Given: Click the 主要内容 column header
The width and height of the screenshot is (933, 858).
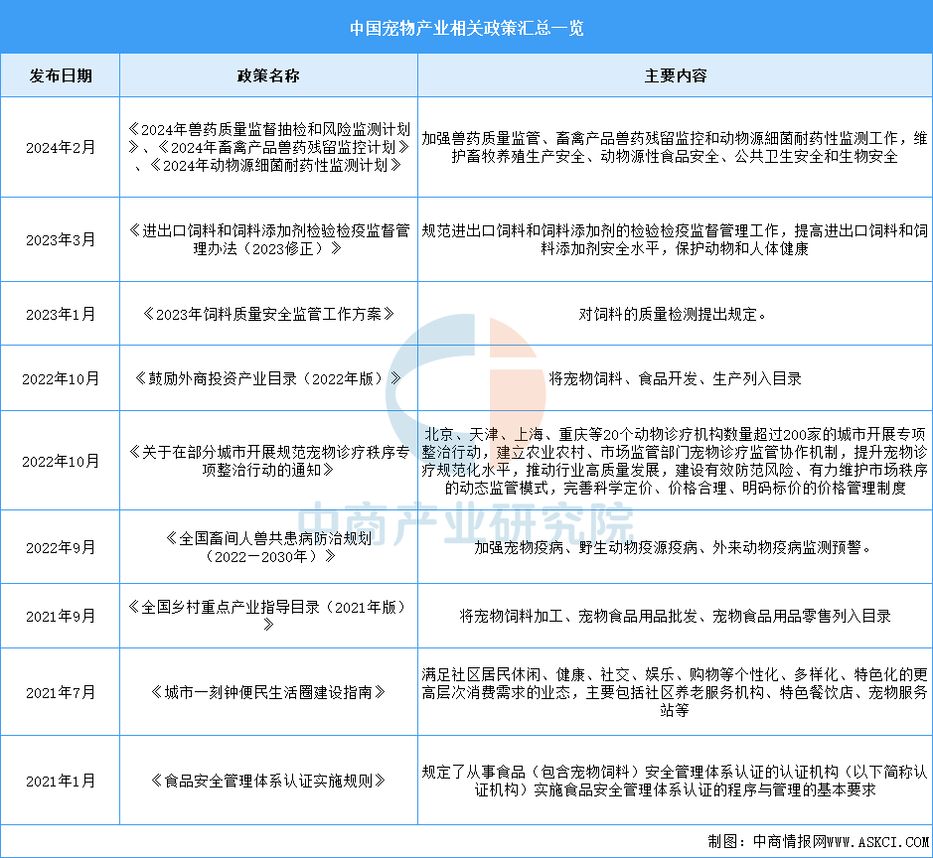Looking at the screenshot, I should pos(676,75).
